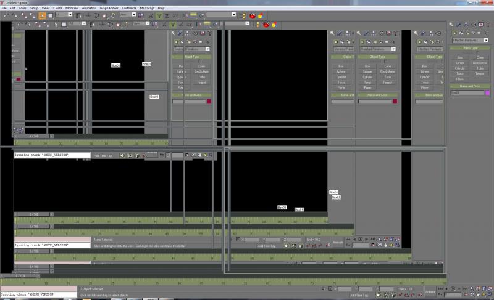Viewport: 494px width, 300px height.
Task: Toggle Angle Snap in bottom status bar
Action: pyautogui.click(x=406, y=295)
